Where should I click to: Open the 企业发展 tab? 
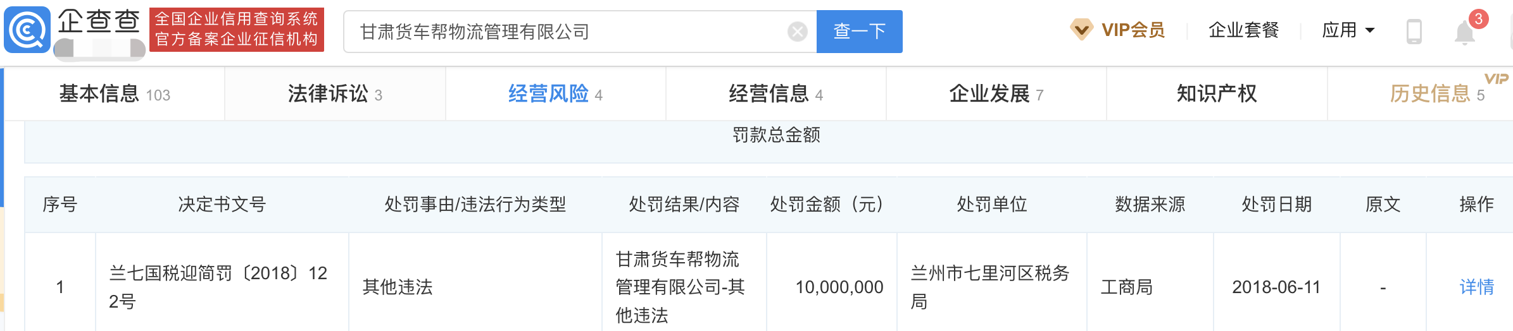pyautogui.click(x=996, y=94)
